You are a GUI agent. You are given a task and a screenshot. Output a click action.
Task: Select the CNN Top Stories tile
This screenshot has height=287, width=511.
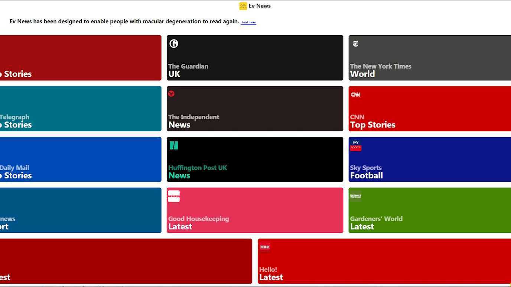[429, 109]
